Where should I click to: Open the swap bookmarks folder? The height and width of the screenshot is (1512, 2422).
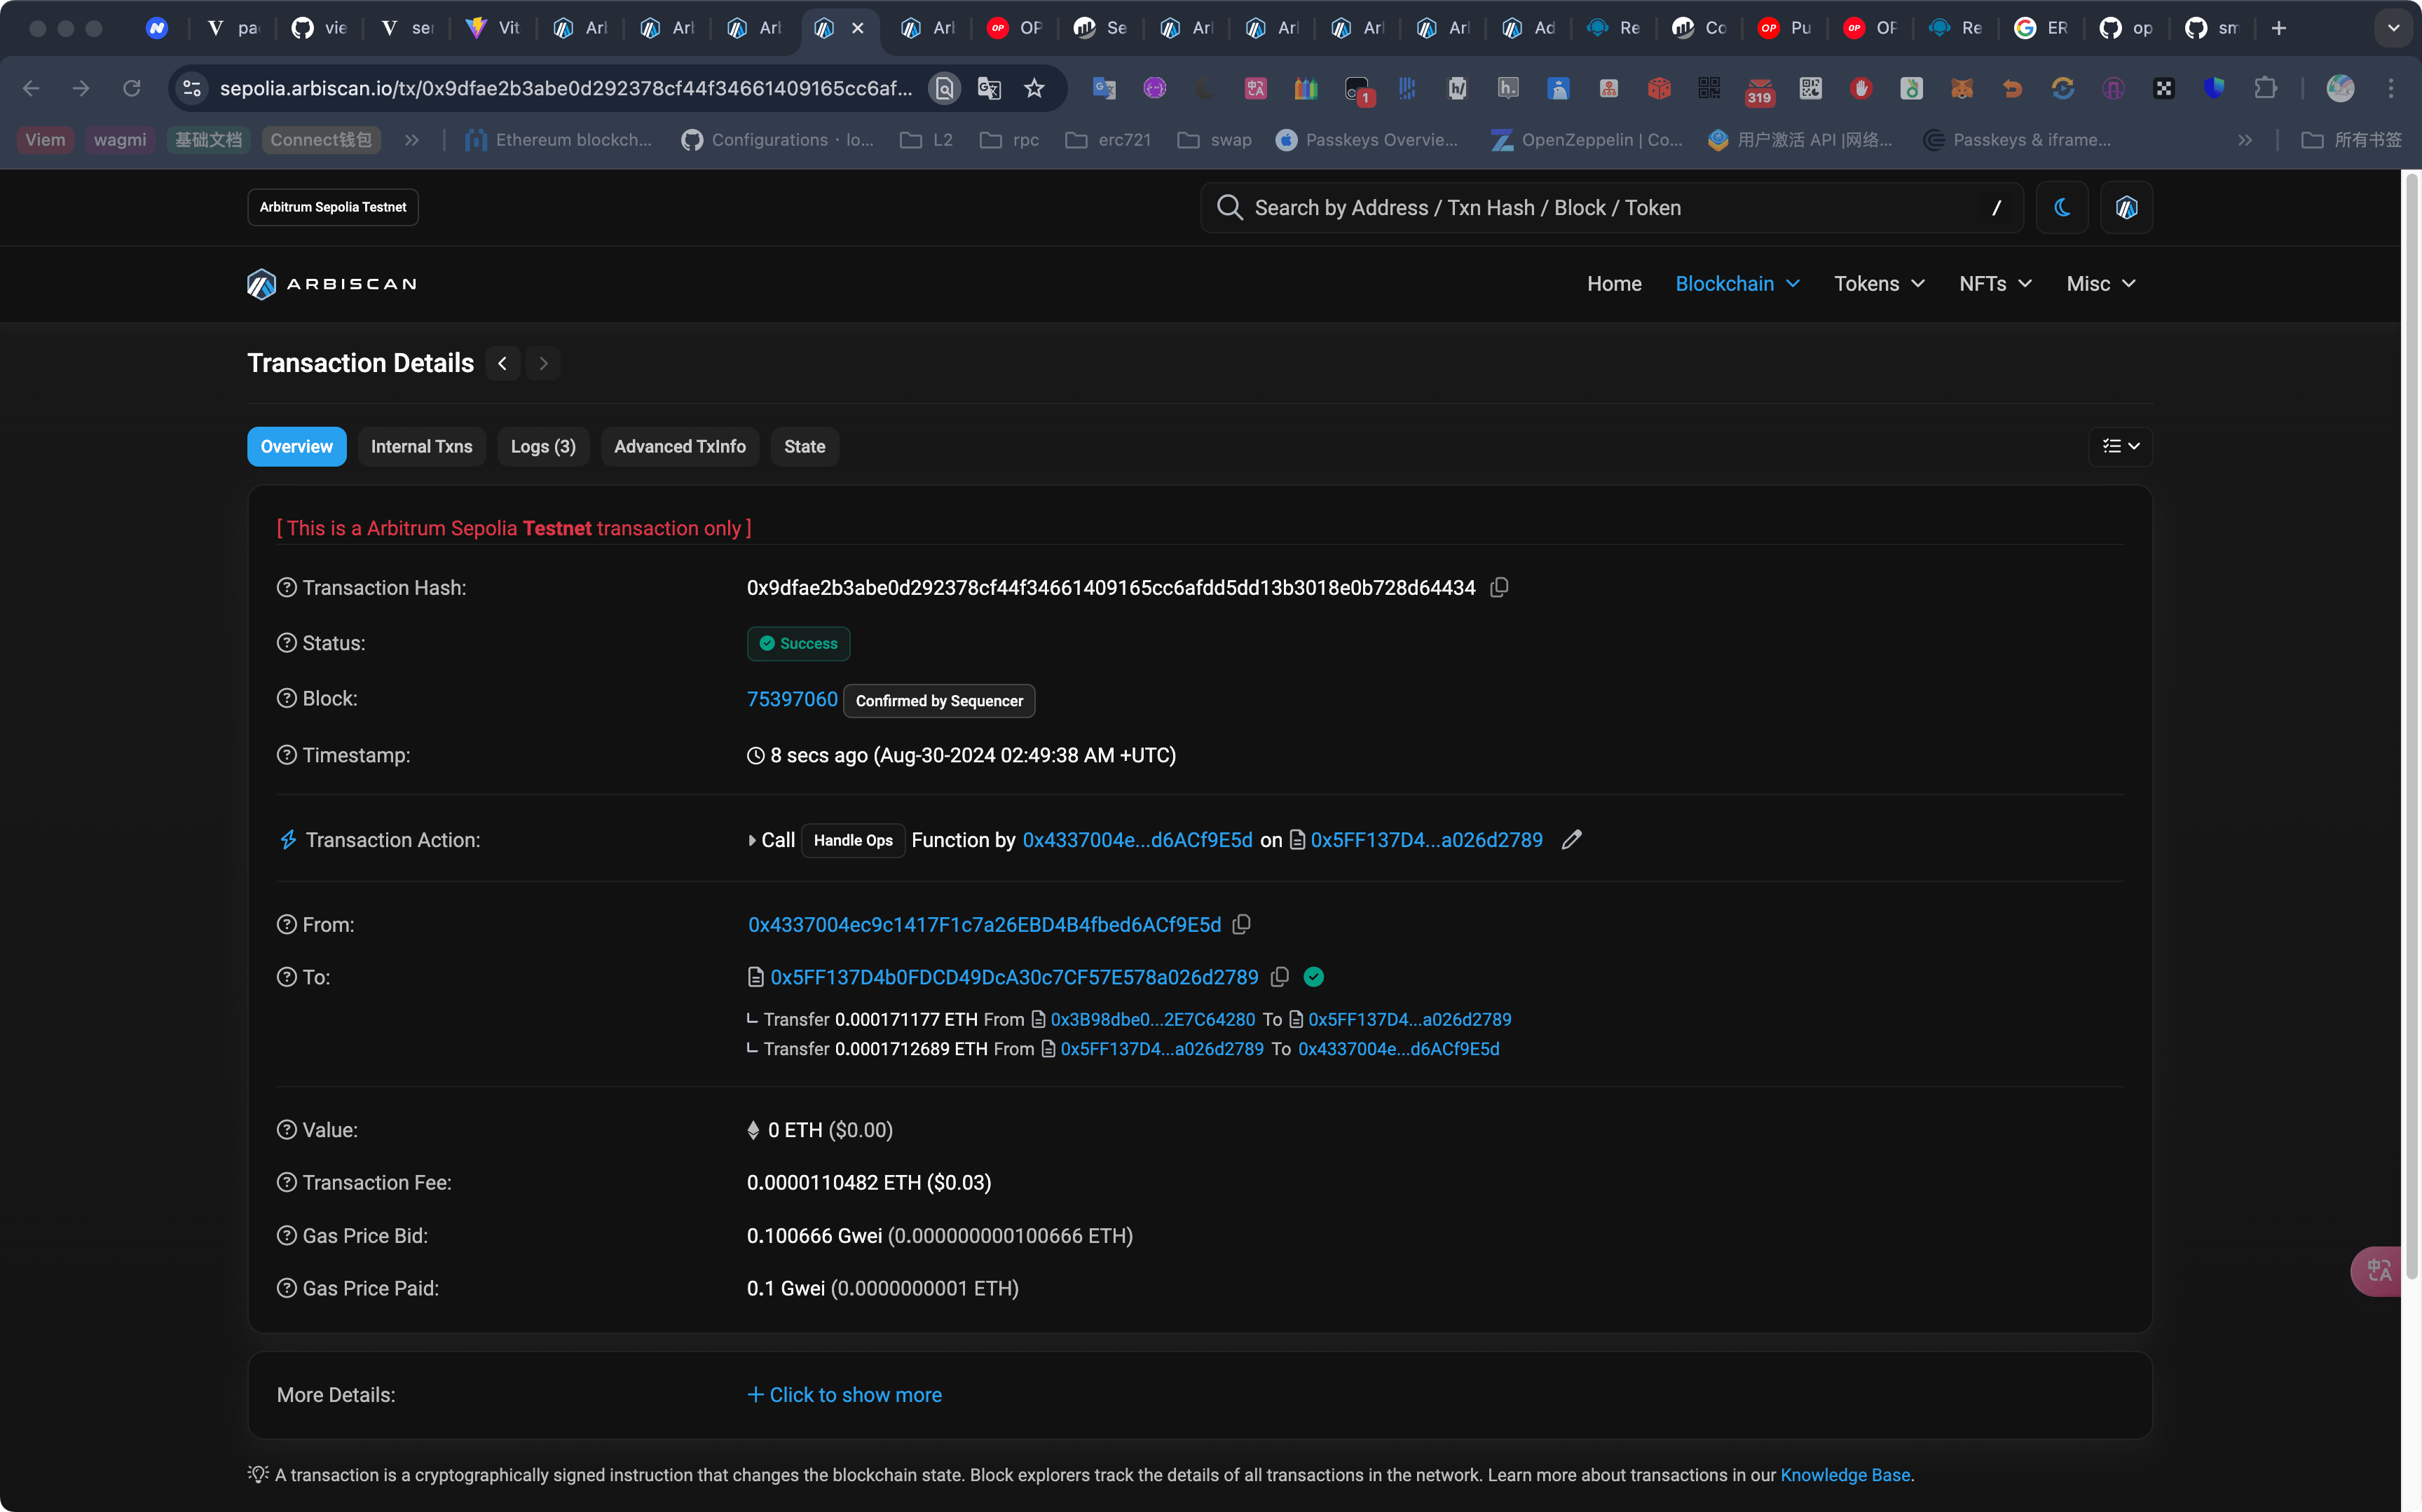tap(1214, 140)
